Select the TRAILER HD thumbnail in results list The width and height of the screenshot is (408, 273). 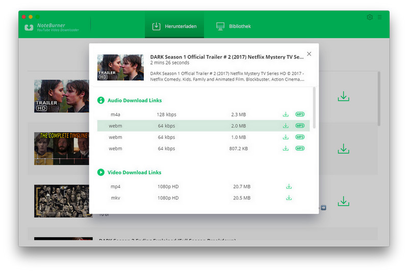(61, 96)
